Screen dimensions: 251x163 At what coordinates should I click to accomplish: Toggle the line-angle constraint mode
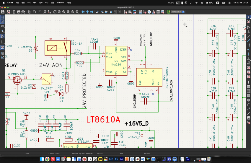(x=2, y=42)
